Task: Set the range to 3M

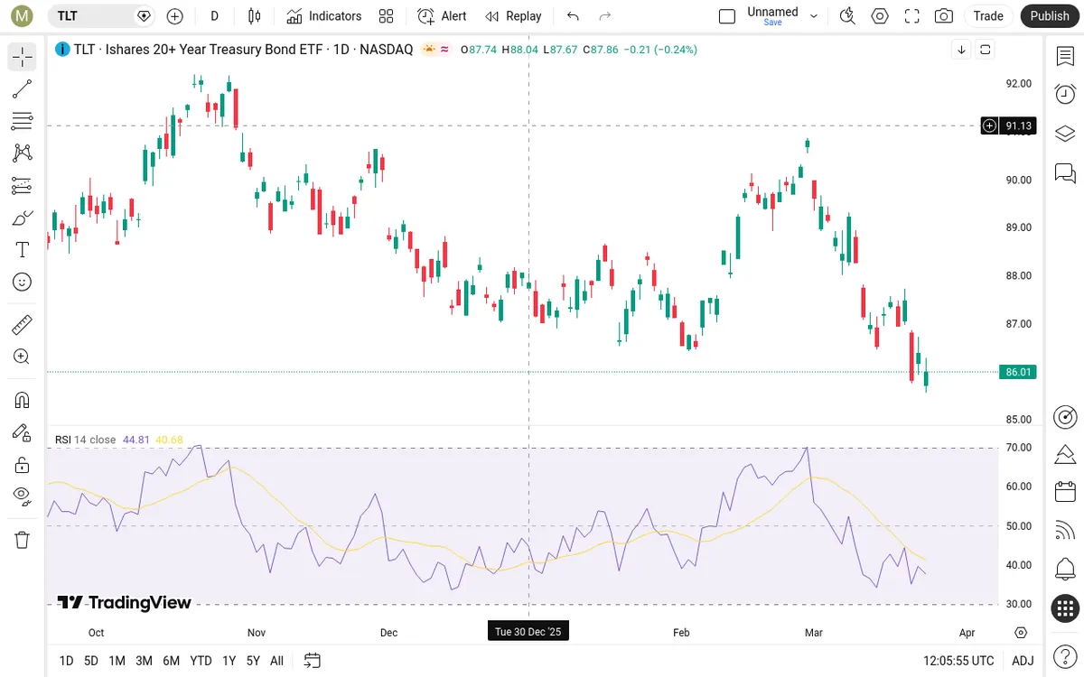Action: point(144,661)
